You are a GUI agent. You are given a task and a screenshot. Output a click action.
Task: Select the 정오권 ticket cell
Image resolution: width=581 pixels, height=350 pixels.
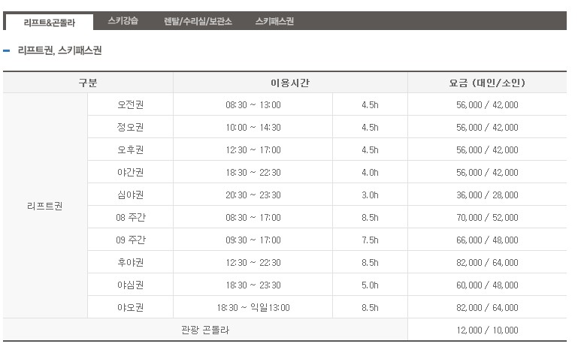tap(130, 127)
